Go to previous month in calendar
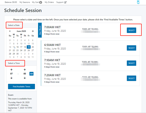The width and height of the screenshot is (146, 113). 10,31
